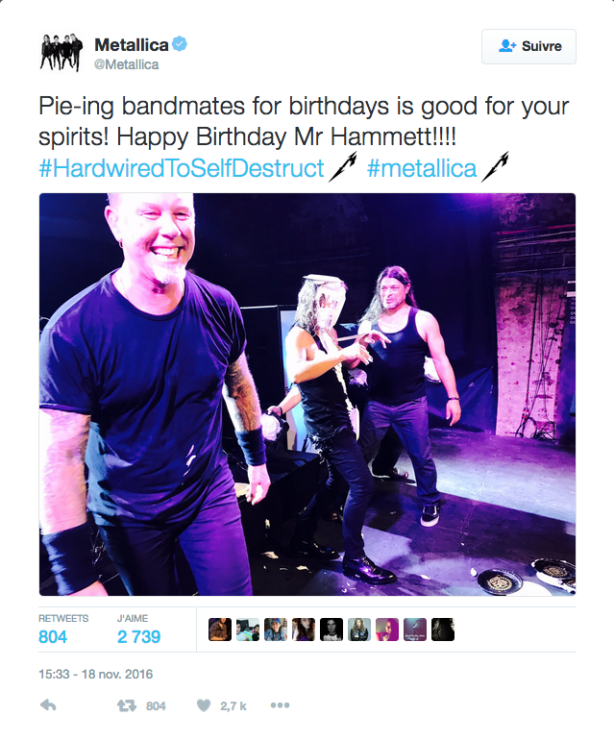Open the Metallica profile avatar

click(61, 52)
